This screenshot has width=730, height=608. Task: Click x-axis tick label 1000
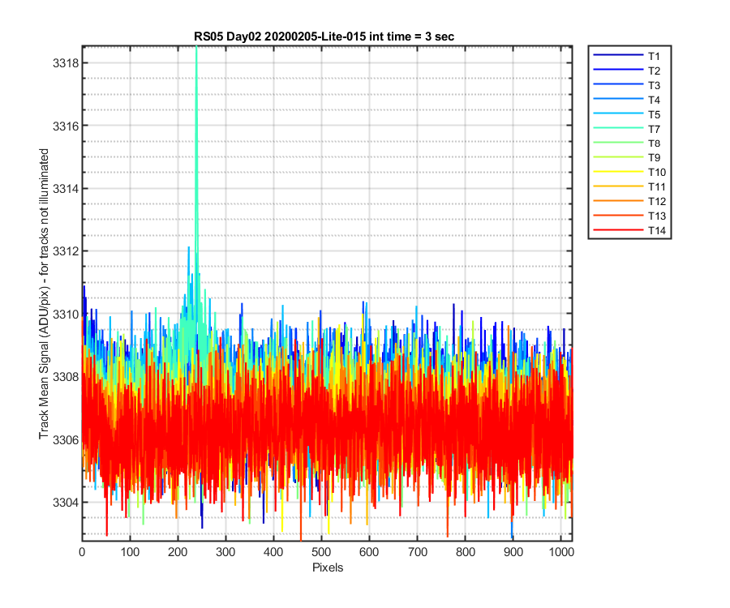point(561,552)
